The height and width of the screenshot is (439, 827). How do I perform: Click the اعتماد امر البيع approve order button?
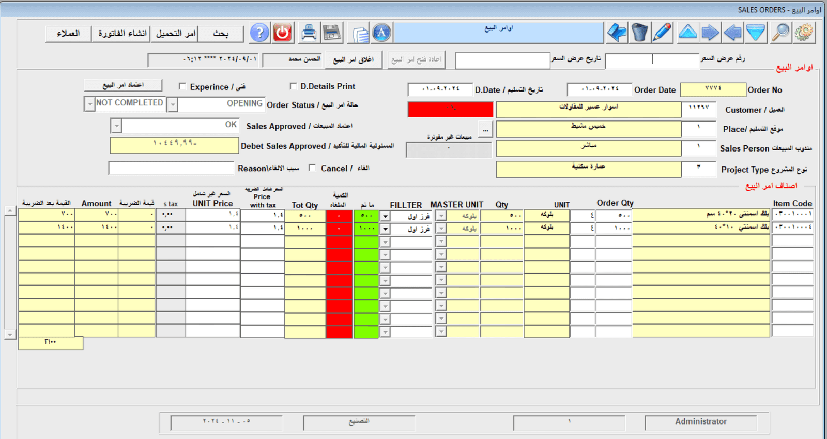(123, 85)
